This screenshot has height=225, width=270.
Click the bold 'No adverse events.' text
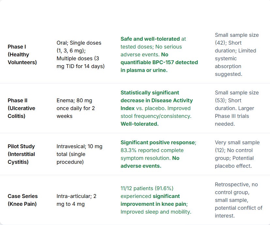click(150, 162)
